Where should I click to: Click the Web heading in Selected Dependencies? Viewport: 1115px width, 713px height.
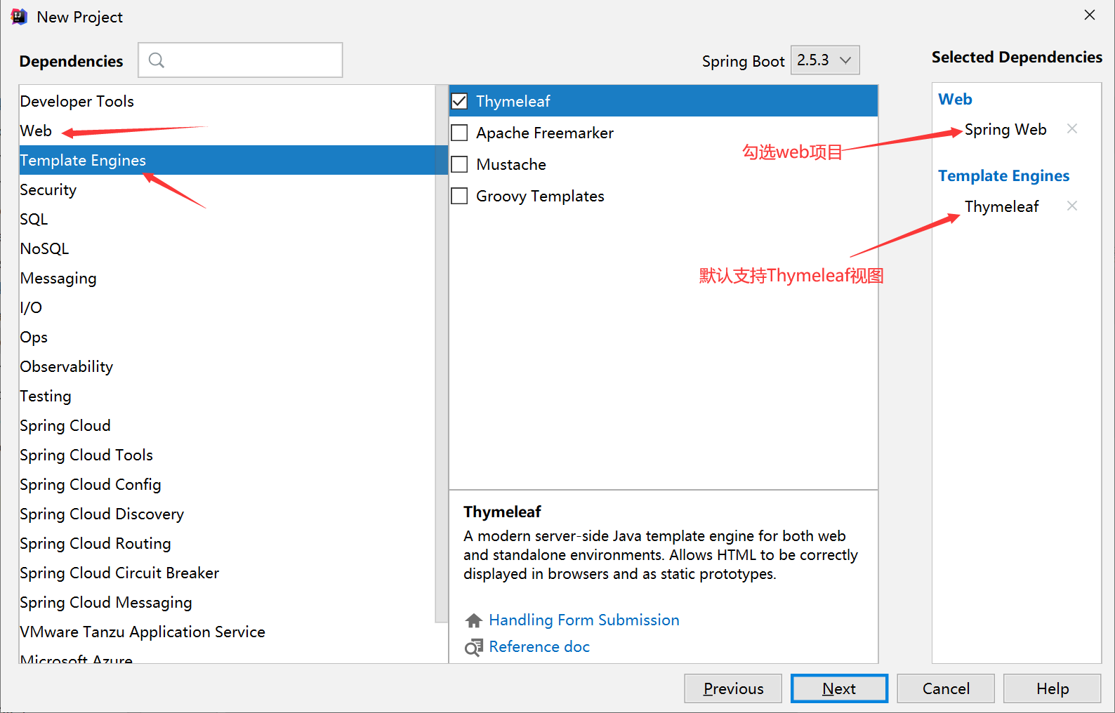click(x=955, y=99)
